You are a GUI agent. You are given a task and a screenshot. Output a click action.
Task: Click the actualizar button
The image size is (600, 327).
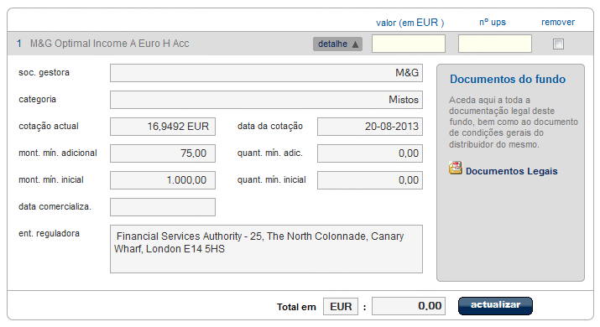495,306
